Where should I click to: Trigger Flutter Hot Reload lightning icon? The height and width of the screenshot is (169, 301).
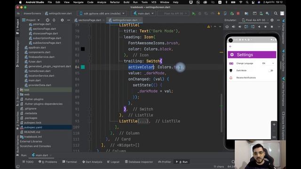pyautogui.click(x=219, y=14)
